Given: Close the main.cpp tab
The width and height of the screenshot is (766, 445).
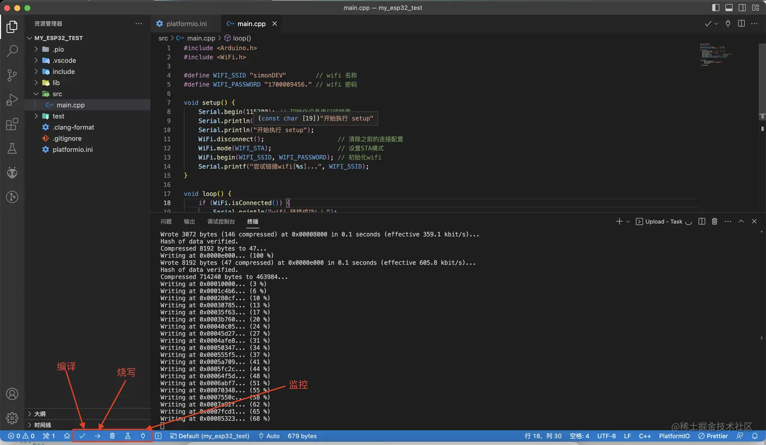Looking at the screenshot, I should (x=275, y=24).
